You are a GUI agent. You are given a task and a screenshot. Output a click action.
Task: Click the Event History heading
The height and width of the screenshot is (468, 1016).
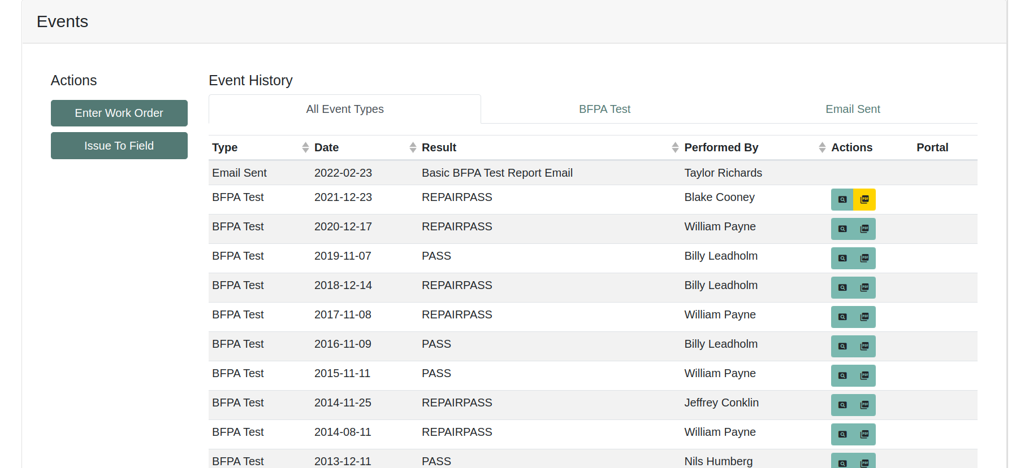(250, 80)
